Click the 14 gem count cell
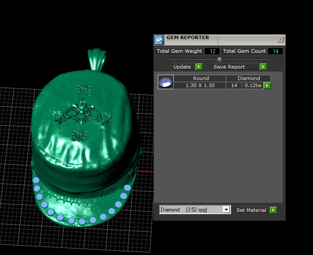This screenshot has width=313, height=255. click(x=234, y=85)
